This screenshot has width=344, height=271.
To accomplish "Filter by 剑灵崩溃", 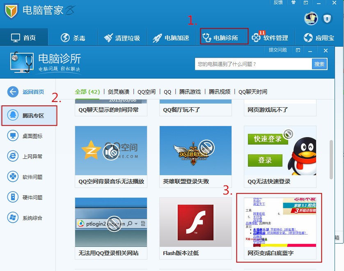I will (119, 92).
